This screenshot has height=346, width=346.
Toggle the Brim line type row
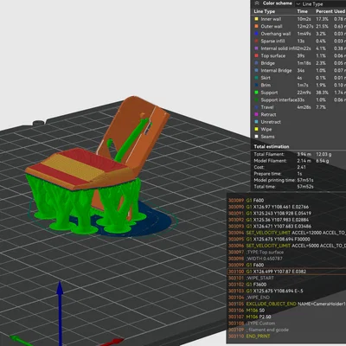(299, 85)
